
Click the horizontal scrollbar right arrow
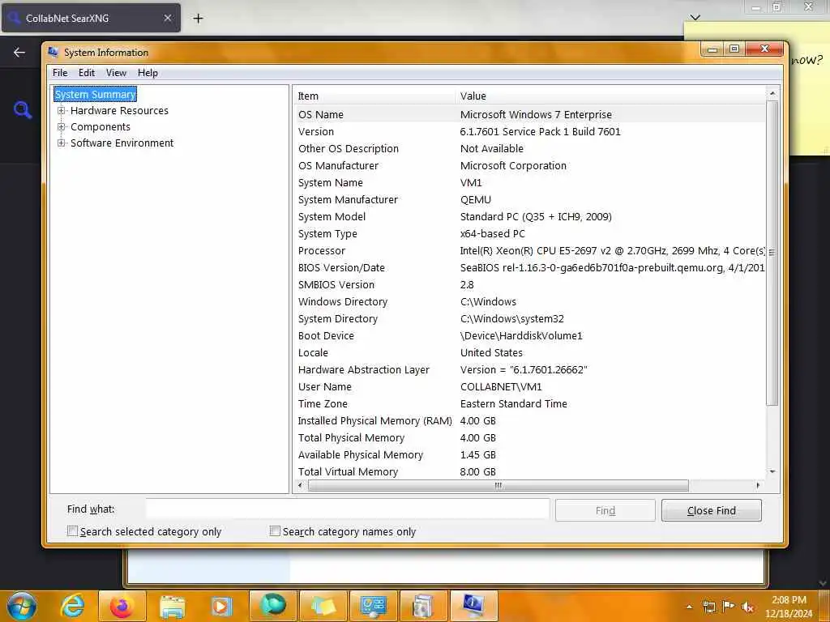tap(758, 485)
